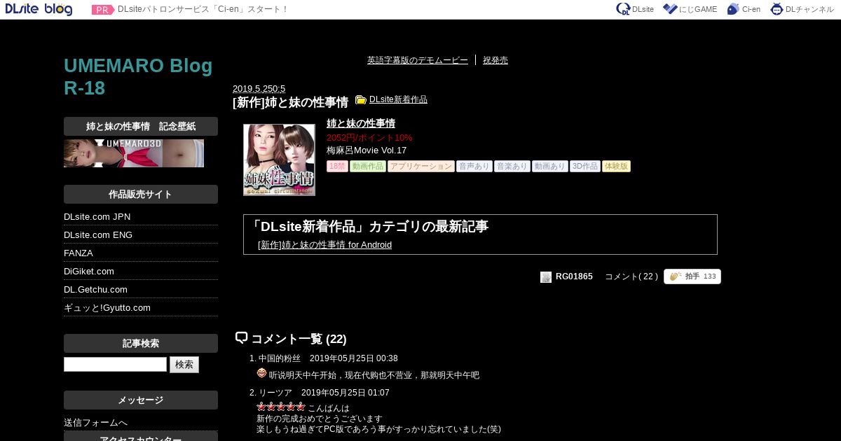The width and height of the screenshot is (841, 441).
Task: Open DiGiket.com sidebar link
Action: 89,272
